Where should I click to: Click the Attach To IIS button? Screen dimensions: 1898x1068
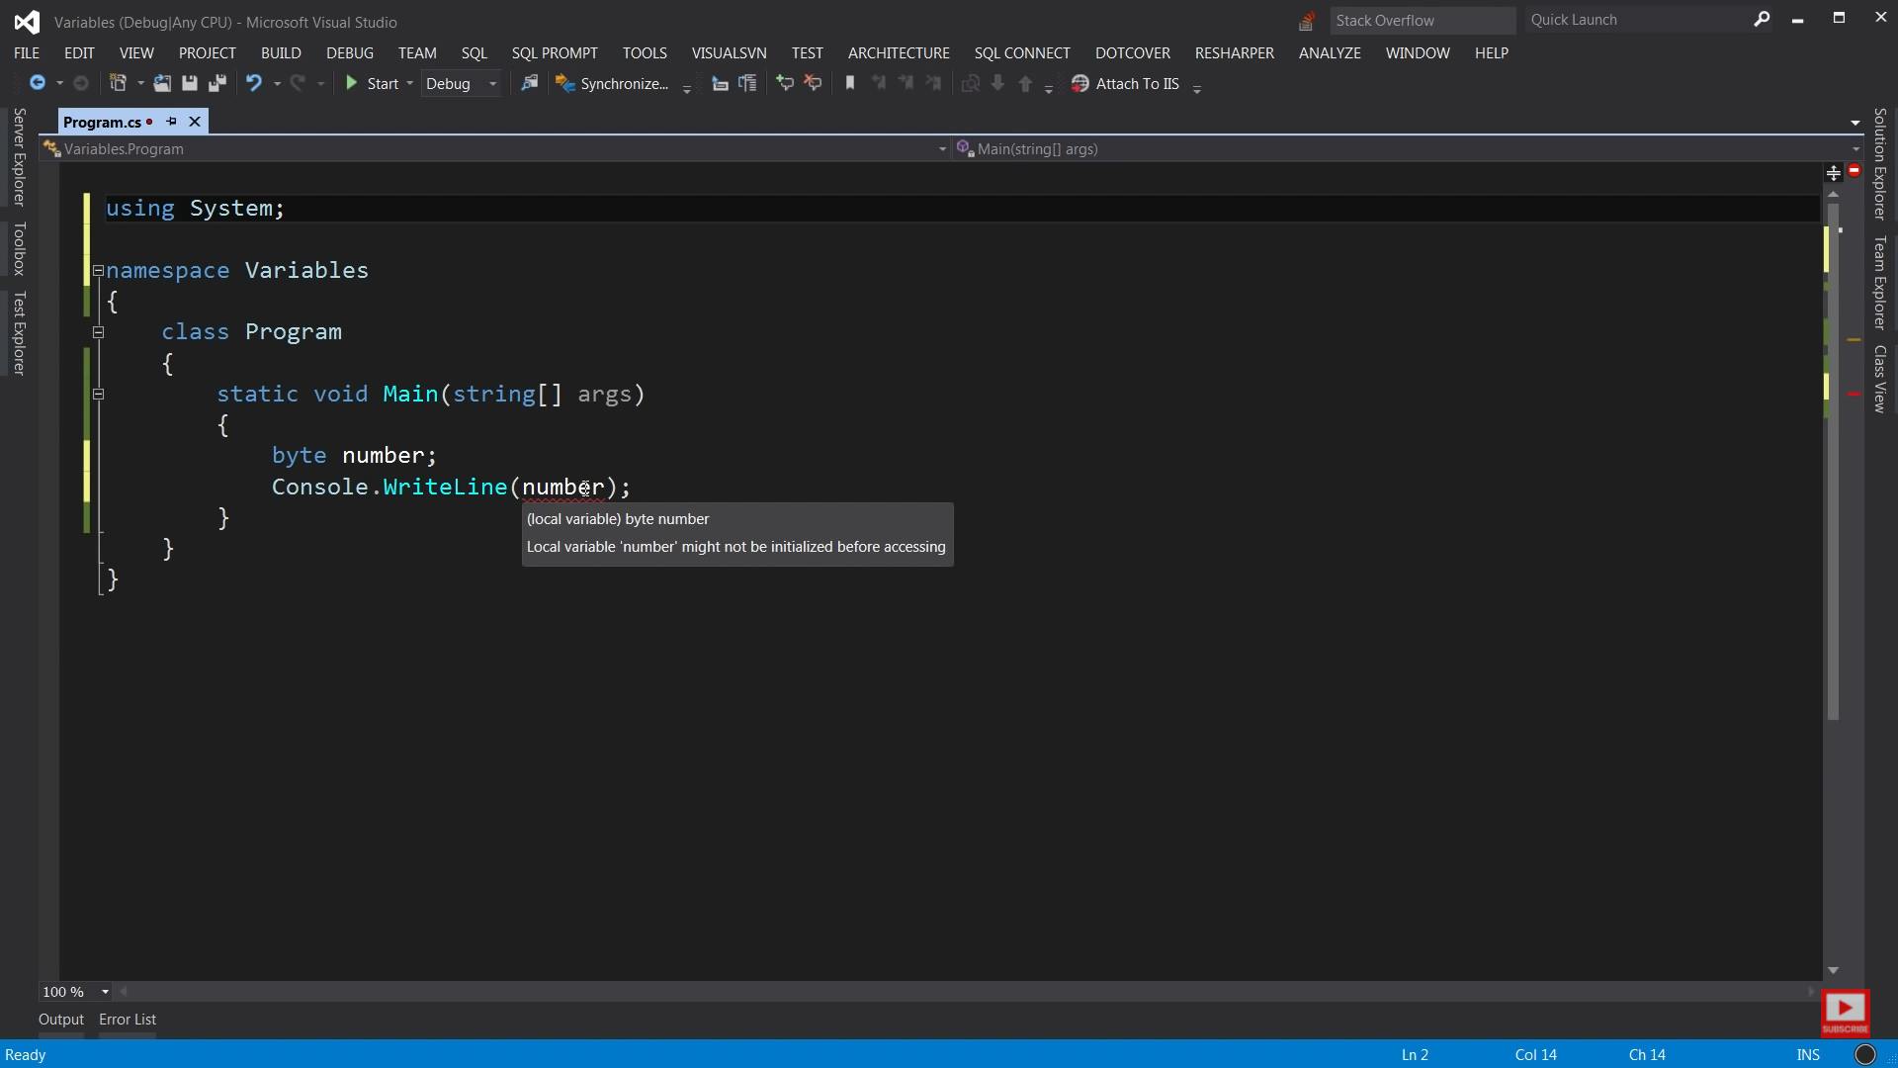1126,84
